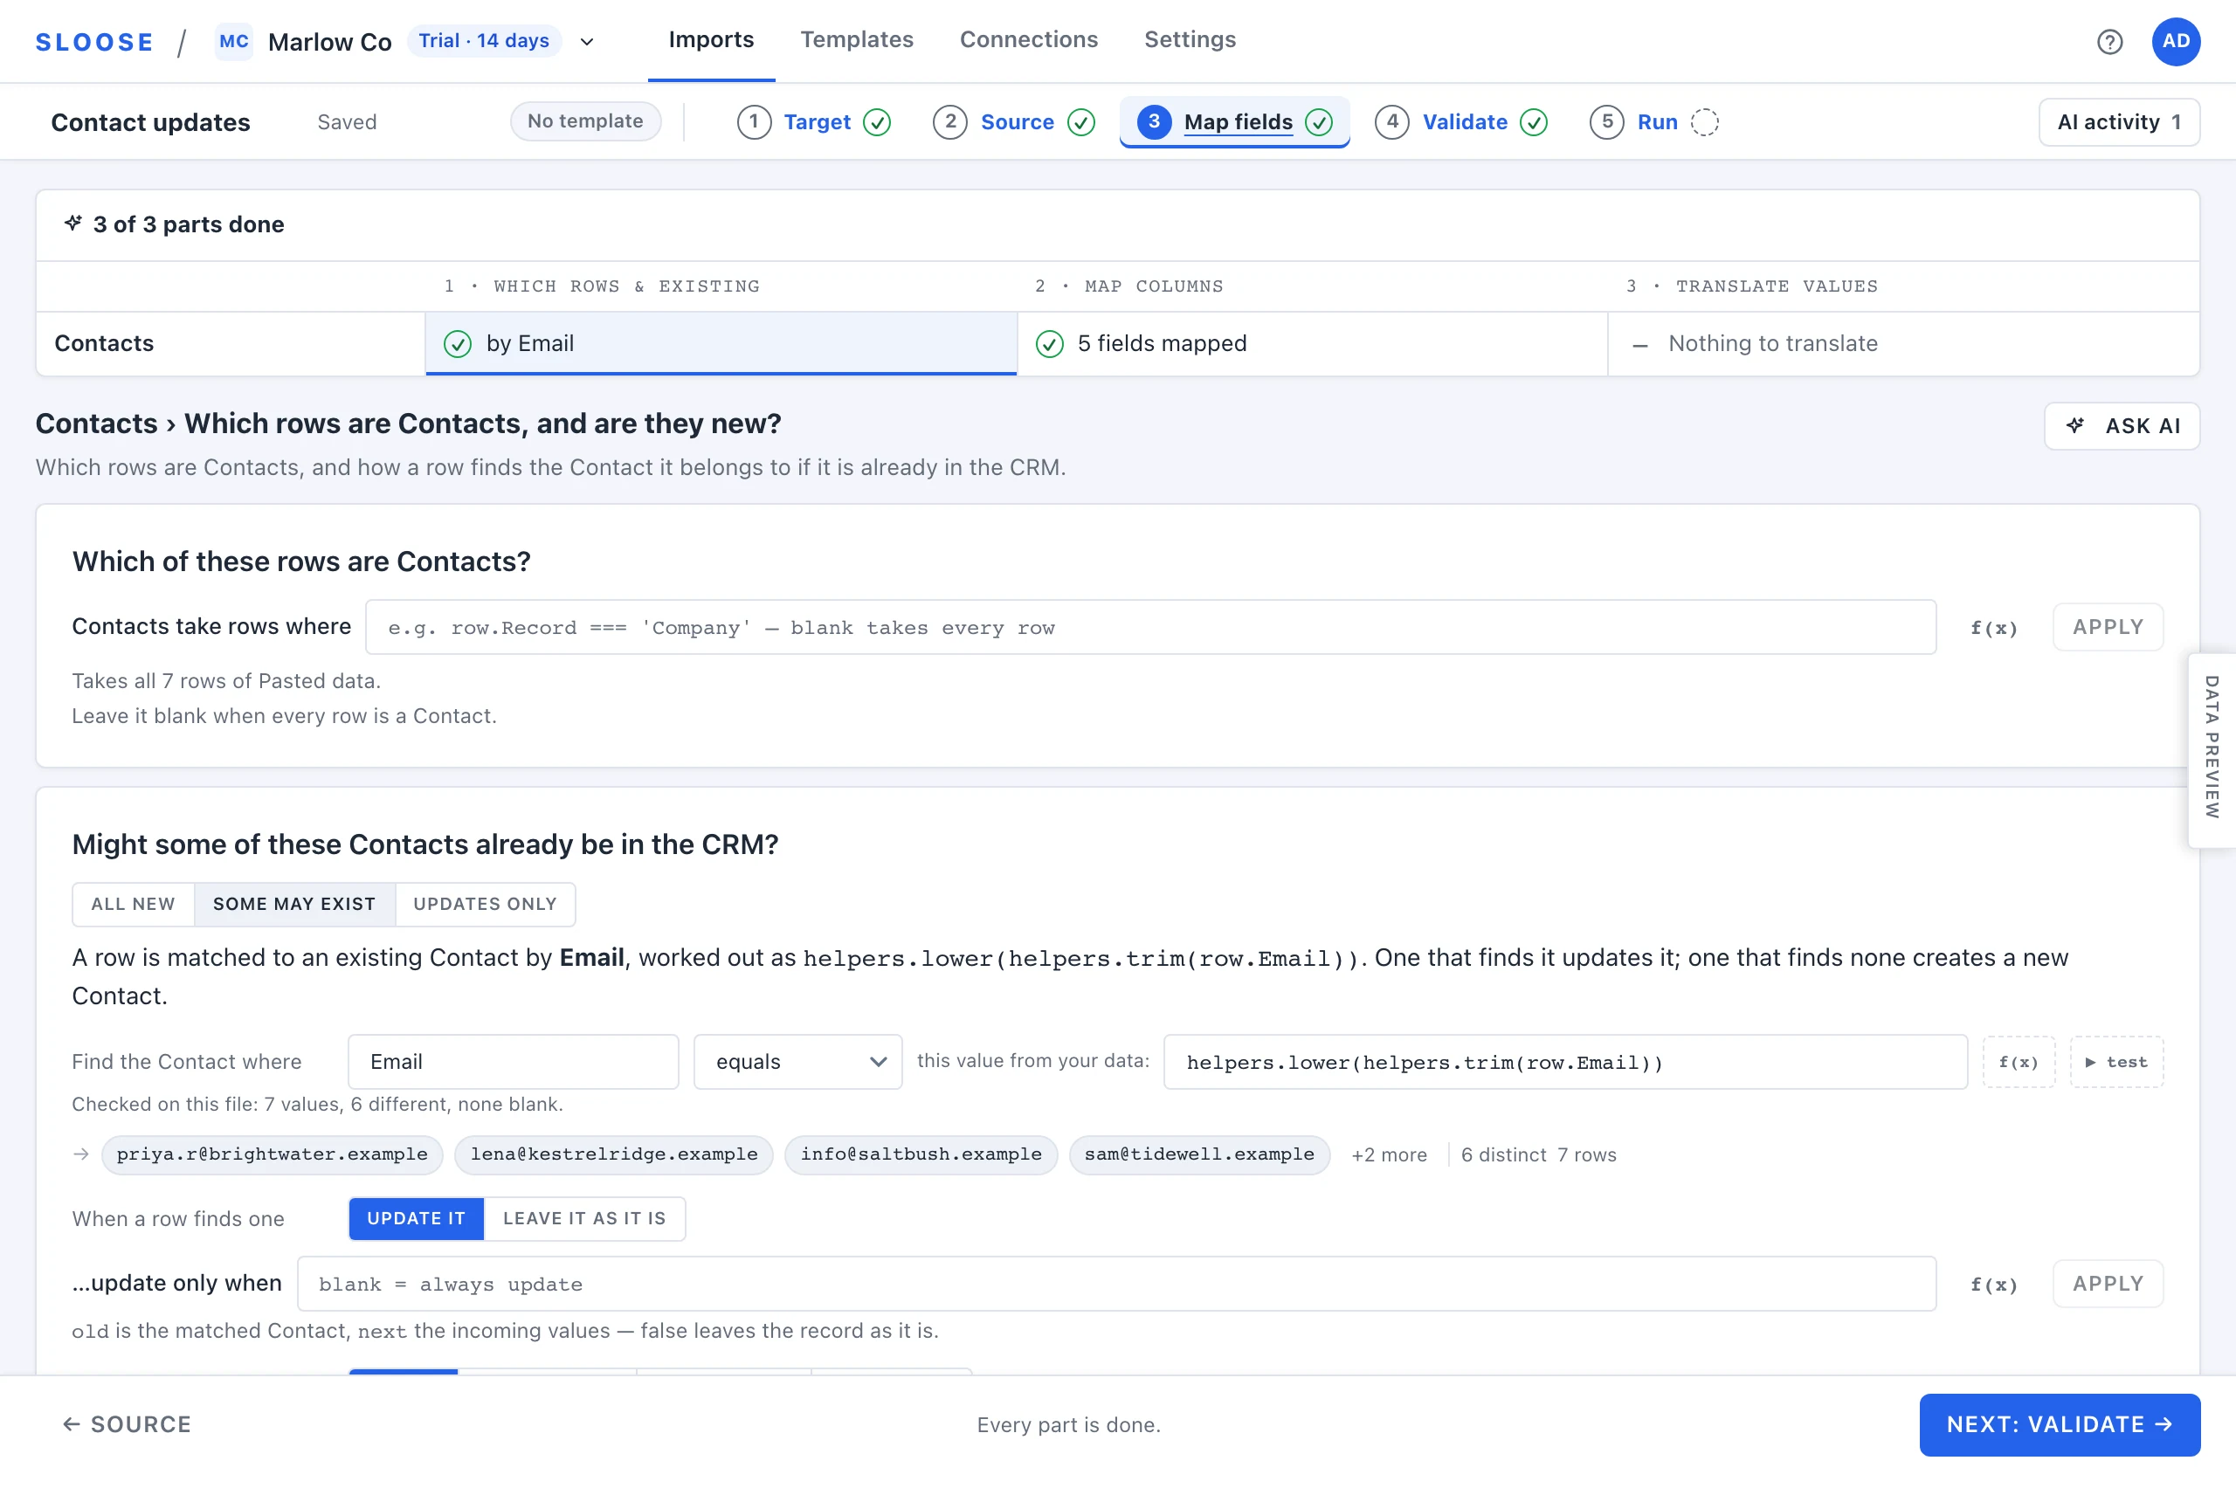Click the sparkle icon in Ask AI
Screen dimensions: 2236x1502
pos(2075,425)
